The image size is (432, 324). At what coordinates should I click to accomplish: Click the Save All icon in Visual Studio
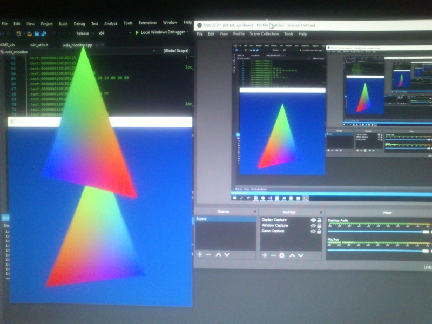click(x=44, y=33)
